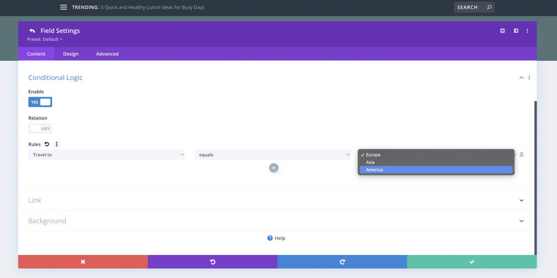
Task: Turn off the Enable conditional logic toggle
Action: tap(40, 102)
